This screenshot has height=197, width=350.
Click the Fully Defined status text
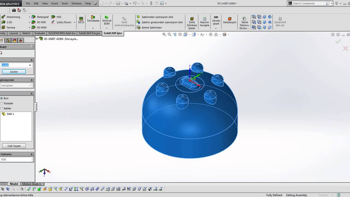click(274, 195)
